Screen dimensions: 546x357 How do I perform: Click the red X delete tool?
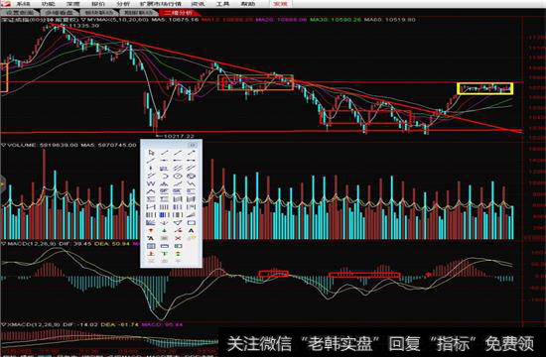[x=178, y=238]
